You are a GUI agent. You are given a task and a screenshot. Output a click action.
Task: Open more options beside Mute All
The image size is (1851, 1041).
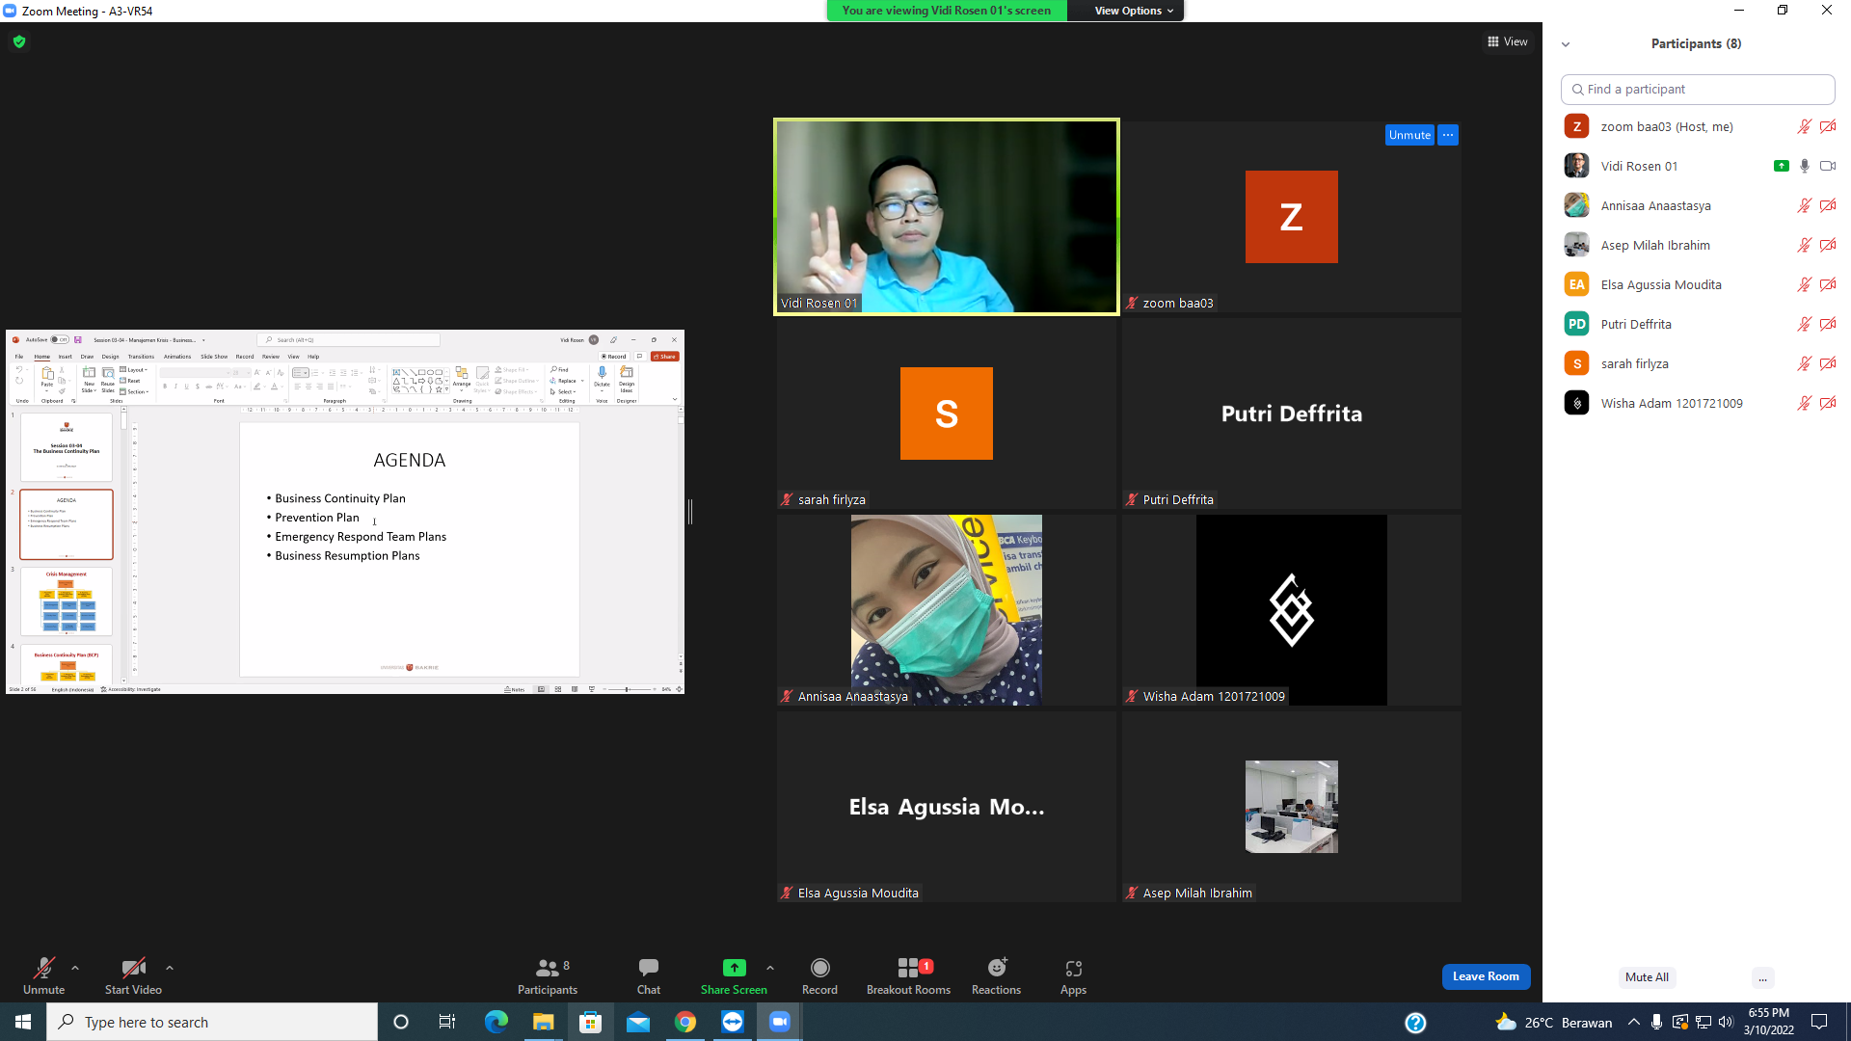pyautogui.click(x=1762, y=977)
